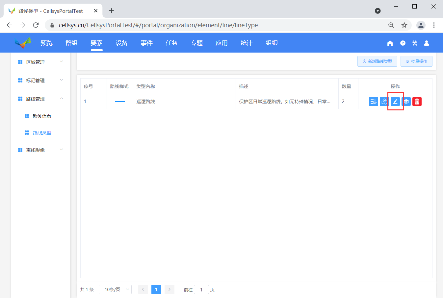
Task: Delete the 巡逻路线 type with trash icon
Action: 417,102
